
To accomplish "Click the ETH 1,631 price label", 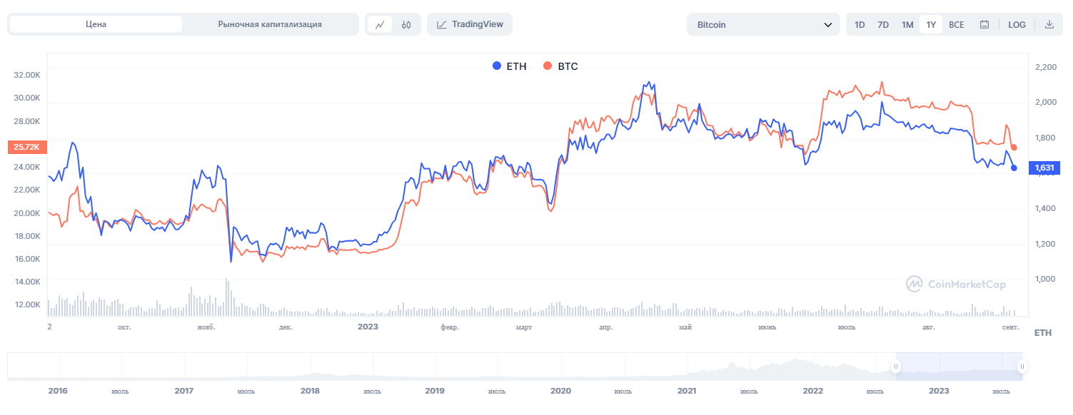I will [x=1044, y=168].
